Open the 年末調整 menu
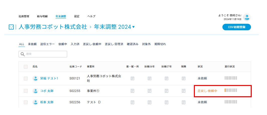The image size is (267, 115). (x=61, y=16)
